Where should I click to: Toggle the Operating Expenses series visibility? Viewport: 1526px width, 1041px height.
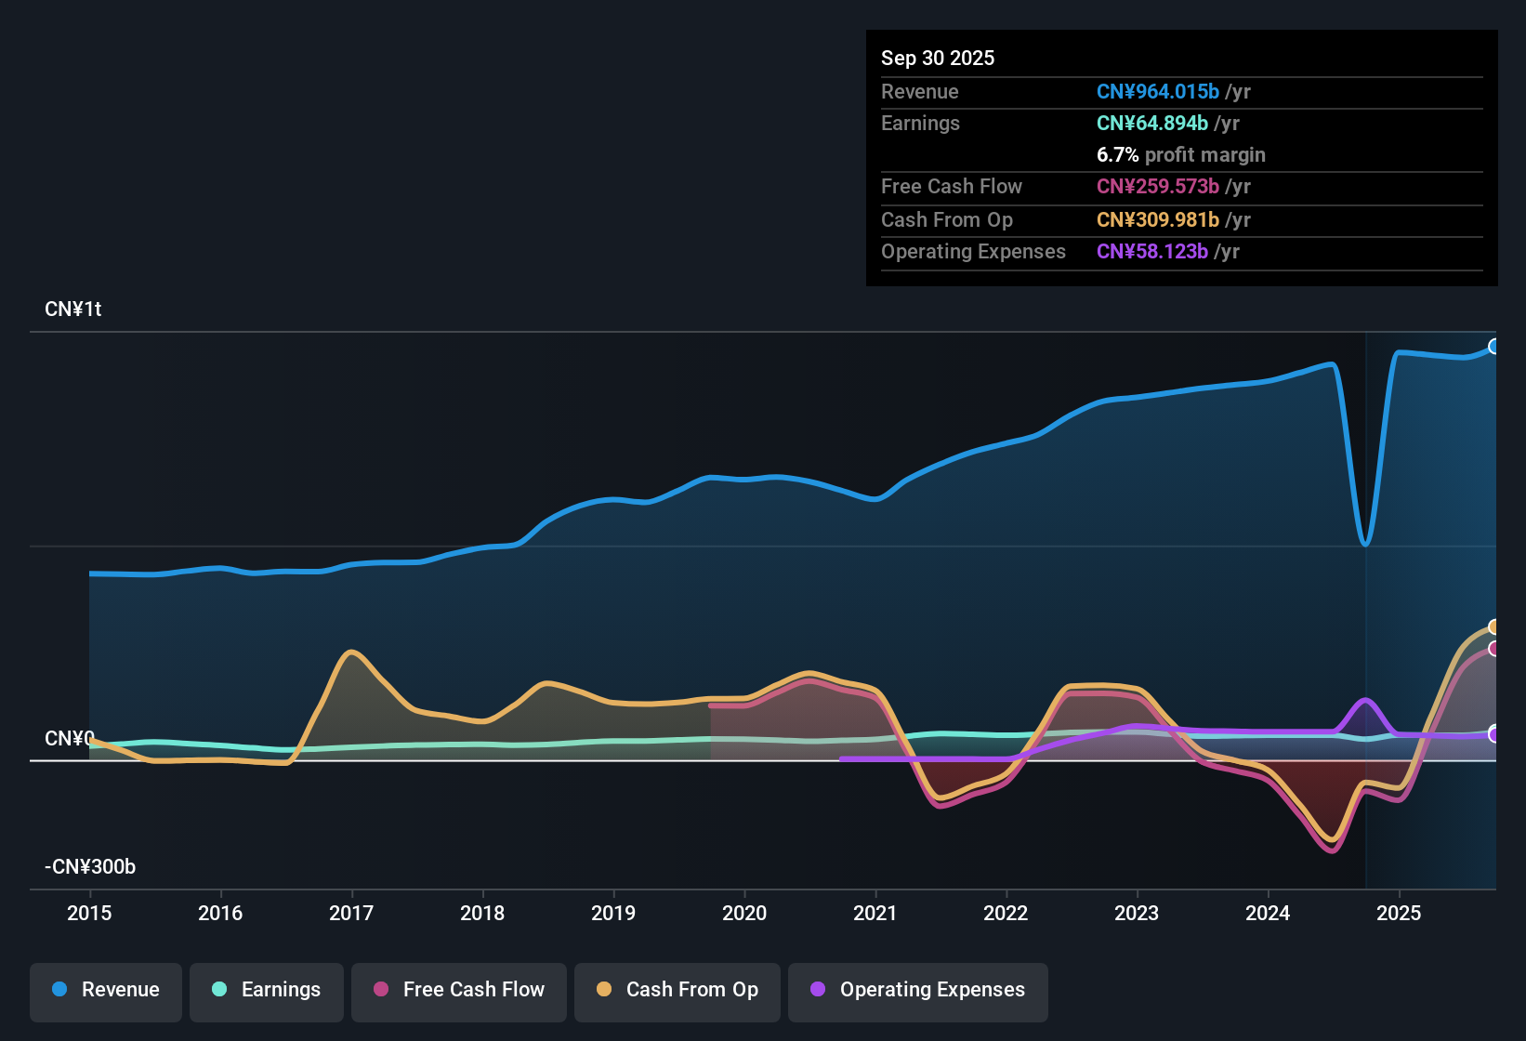[917, 990]
